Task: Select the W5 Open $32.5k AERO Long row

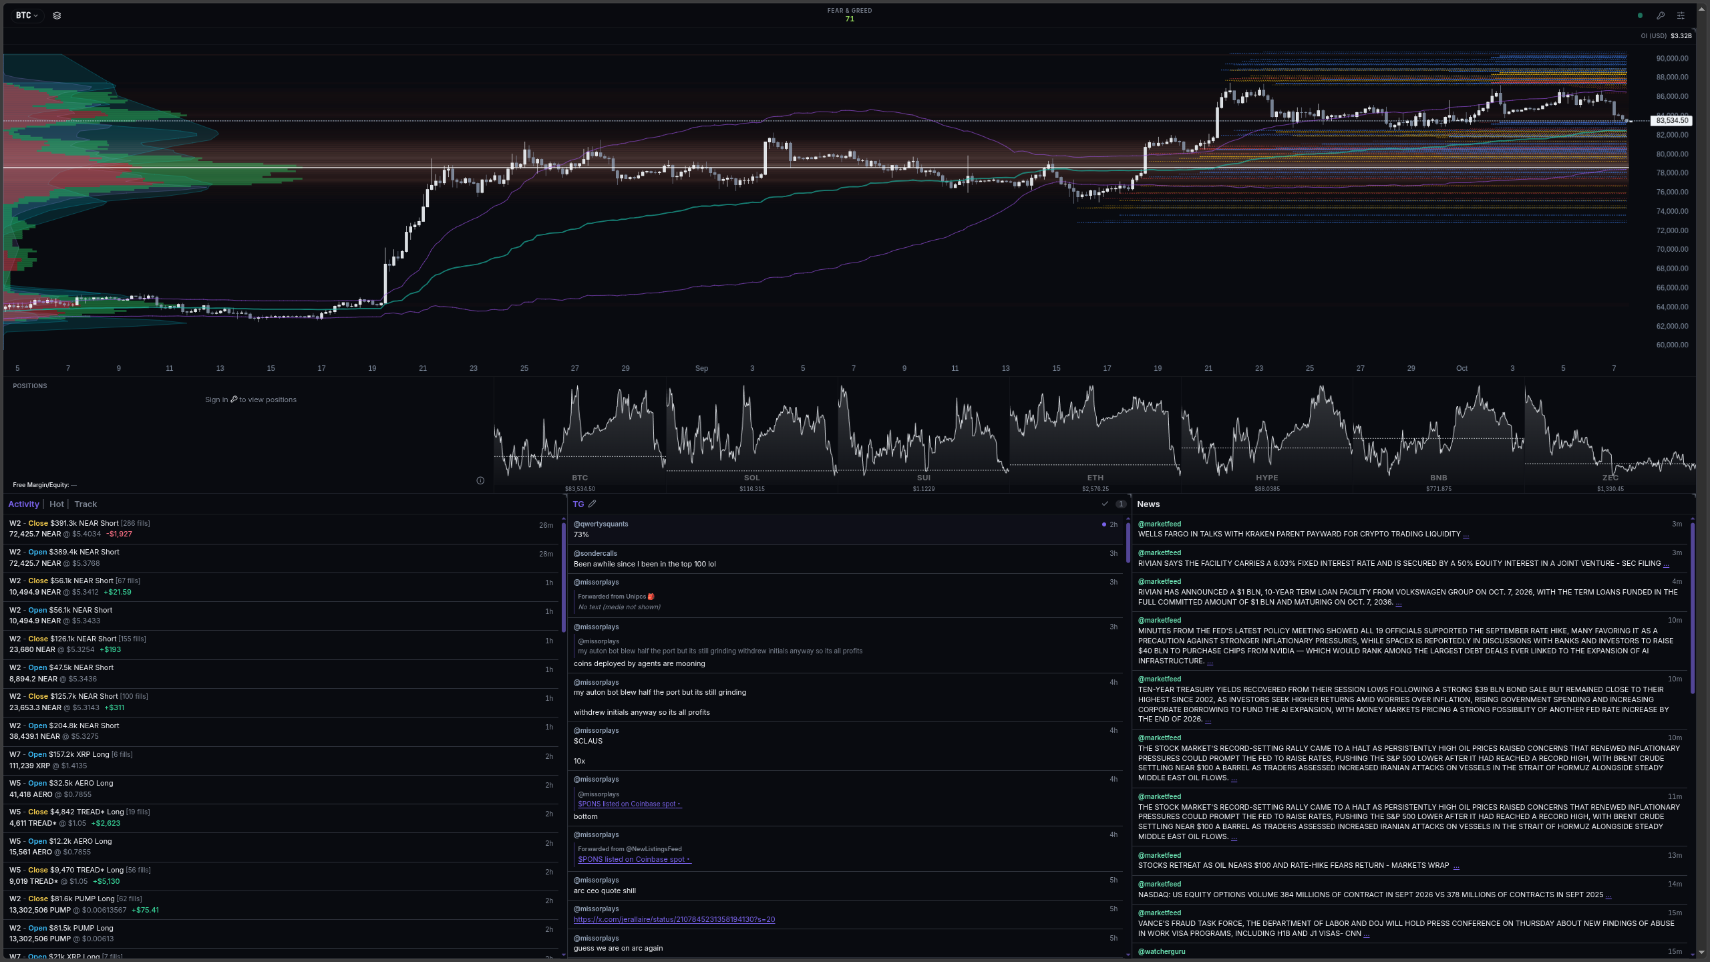Action: (x=281, y=789)
